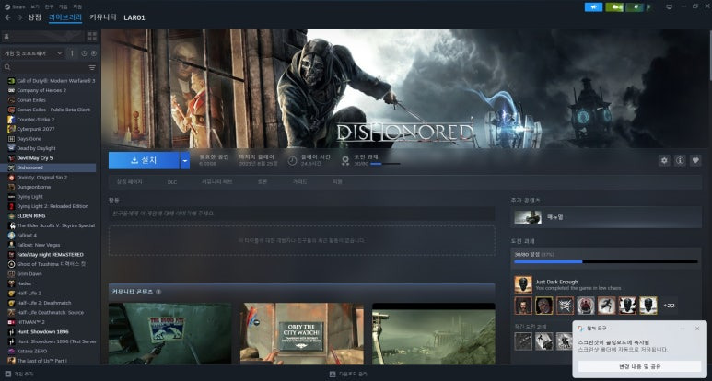
Task: Open the 보기 (View) menu
Action: [x=35, y=6]
